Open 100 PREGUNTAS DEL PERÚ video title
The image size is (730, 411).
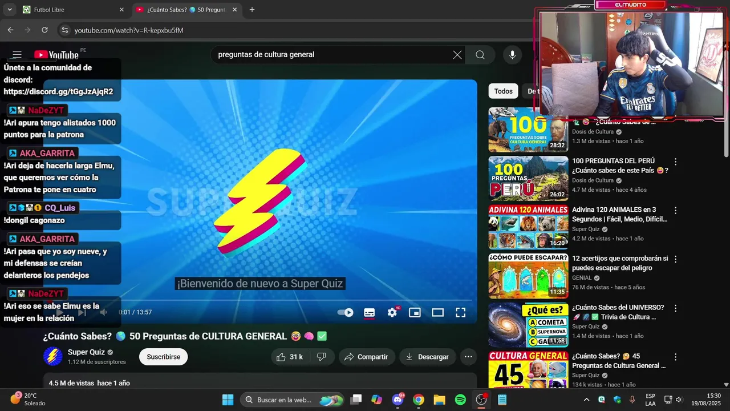(x=620, y=166)
